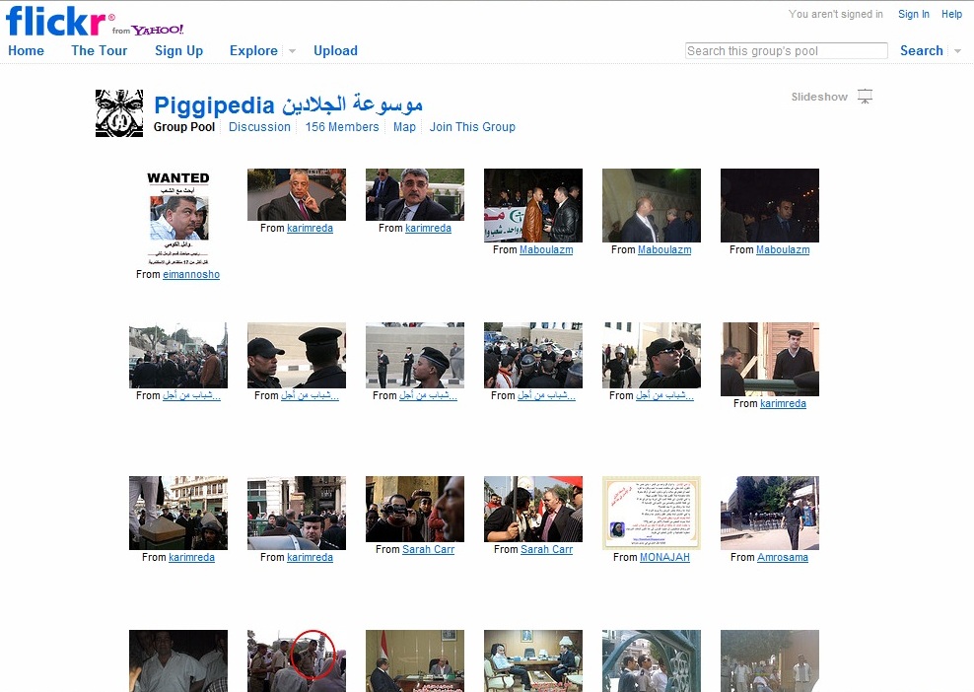Open the user link eimannosho
The image size is (974, 692).
tap(191, 275)
